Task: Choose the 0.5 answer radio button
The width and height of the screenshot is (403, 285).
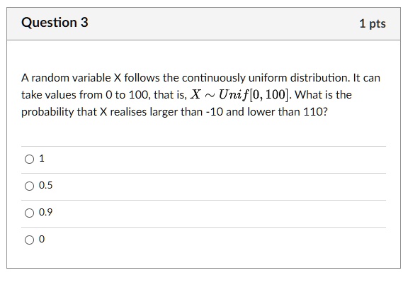Action: [29, 186]
